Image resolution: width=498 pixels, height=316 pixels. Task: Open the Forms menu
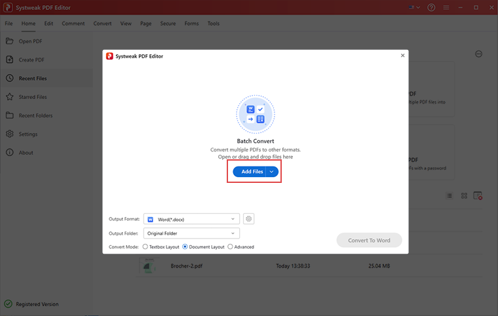point(191,24)
